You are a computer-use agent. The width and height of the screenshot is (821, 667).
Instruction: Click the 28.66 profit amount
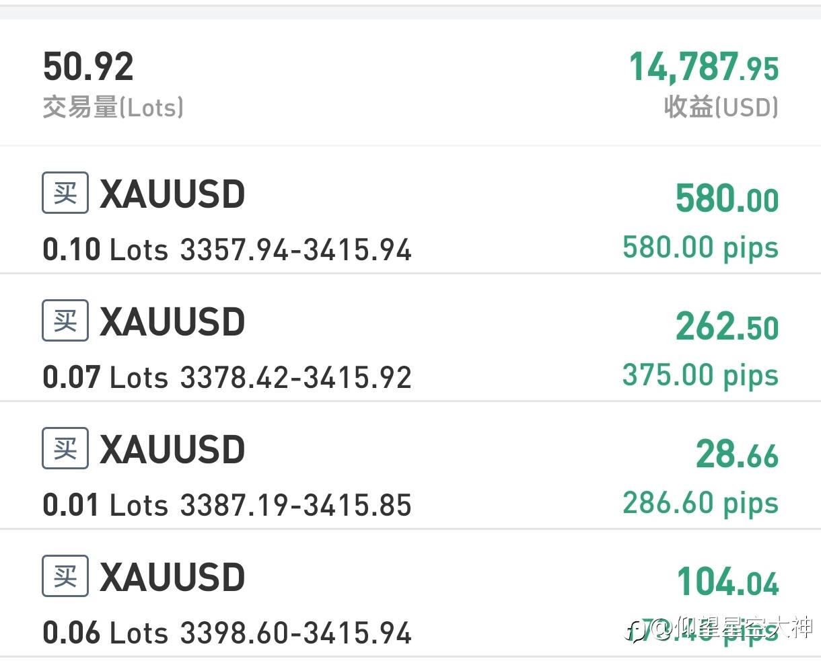pos(738,455)
